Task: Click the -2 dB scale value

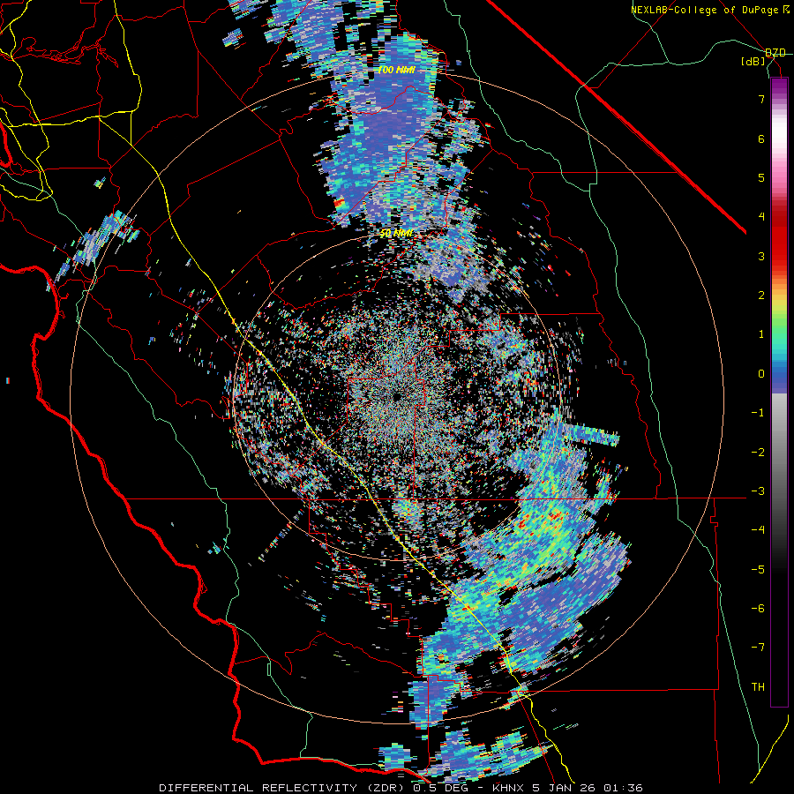Action: 758,452
